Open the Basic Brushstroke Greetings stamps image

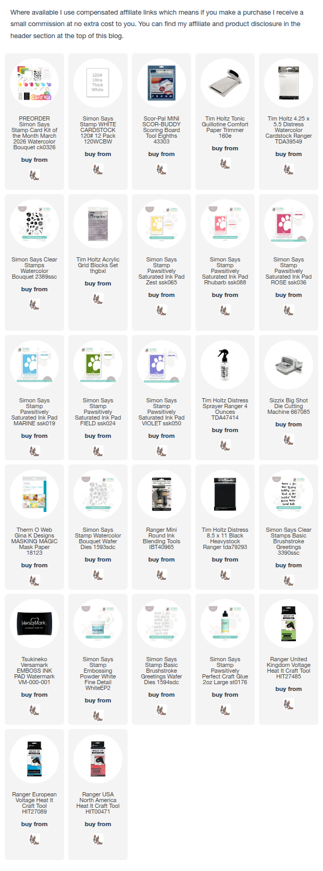click(x=289, y=494)
